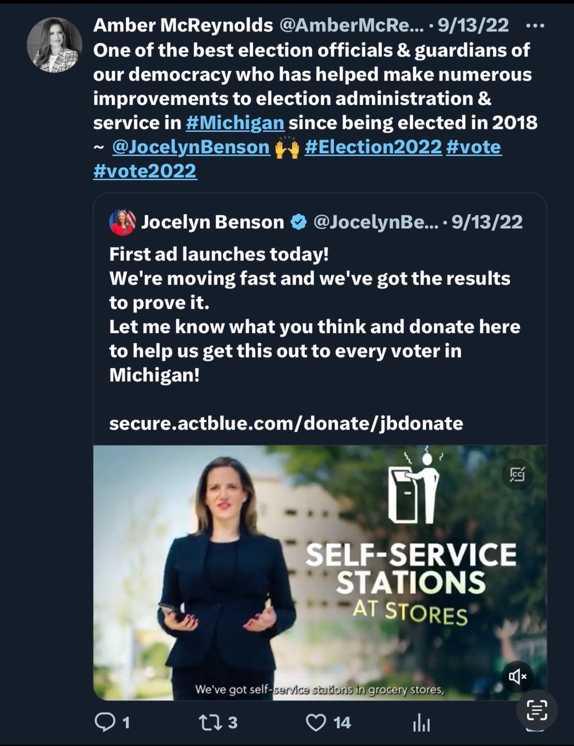Click Amber McReynolds display name
The height and width of the screenshot is (746, 574).
click(x=183, y=25)
